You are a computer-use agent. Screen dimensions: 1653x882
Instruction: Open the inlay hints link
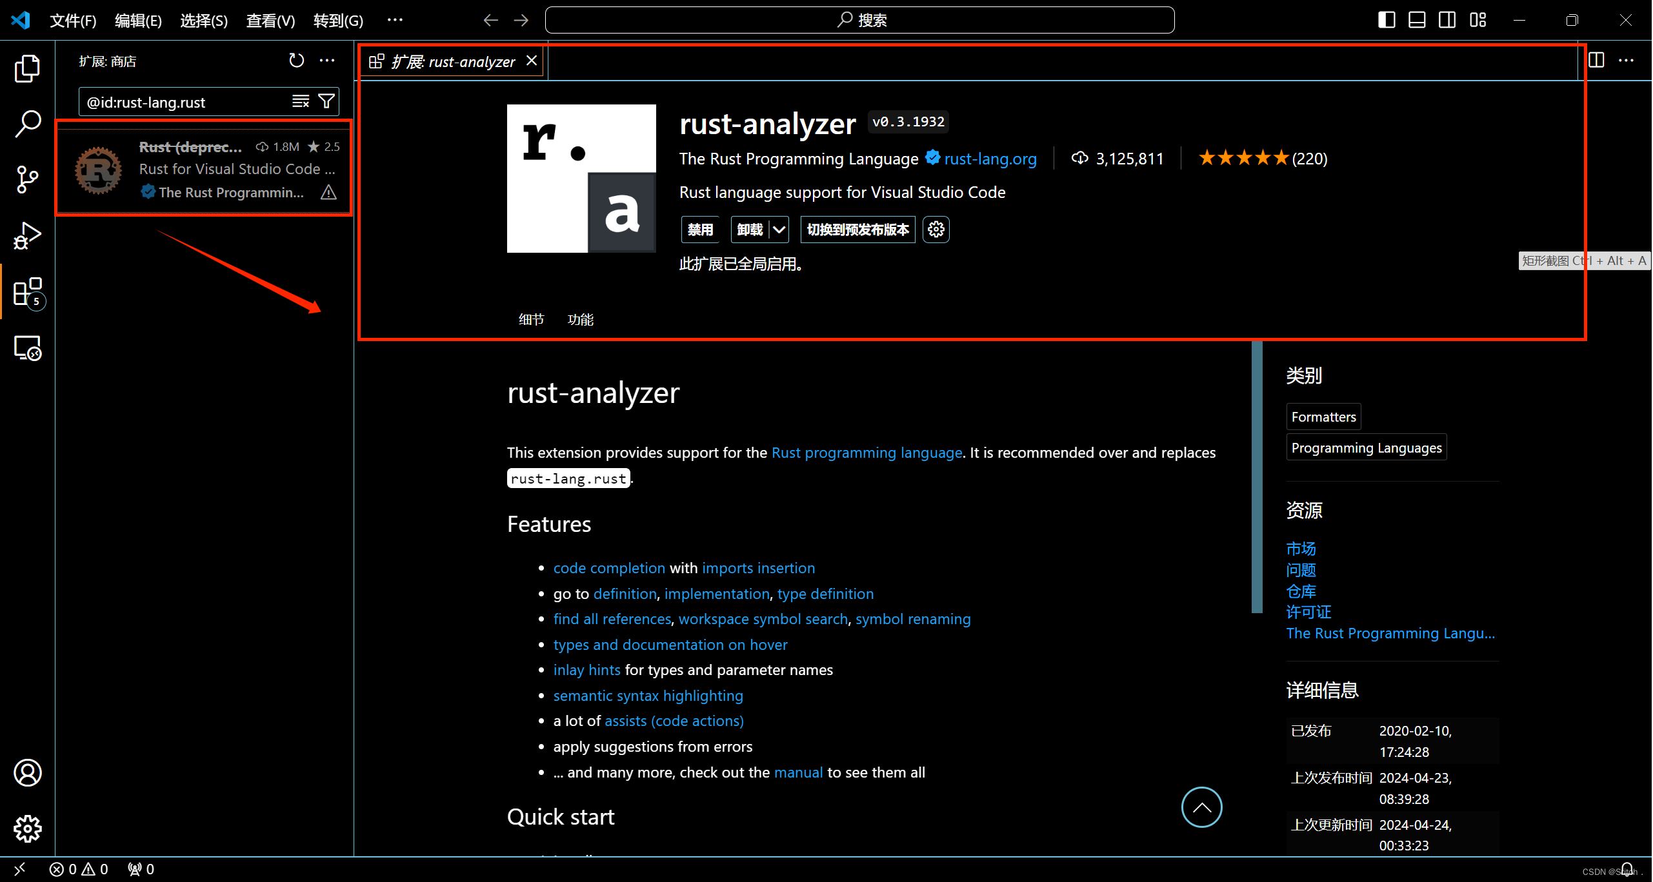tap(586, 670)
